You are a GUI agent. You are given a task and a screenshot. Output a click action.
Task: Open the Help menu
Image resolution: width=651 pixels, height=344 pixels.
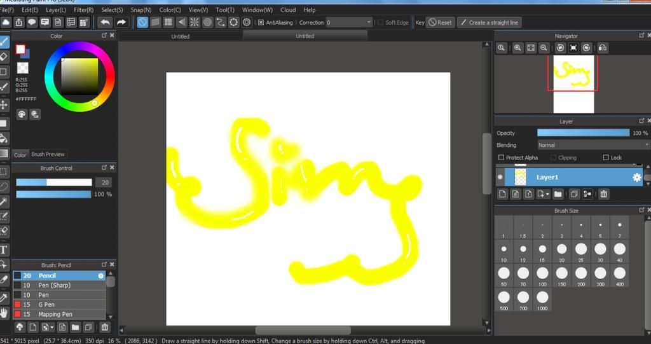pyautogui.click(x=310, y=10)
